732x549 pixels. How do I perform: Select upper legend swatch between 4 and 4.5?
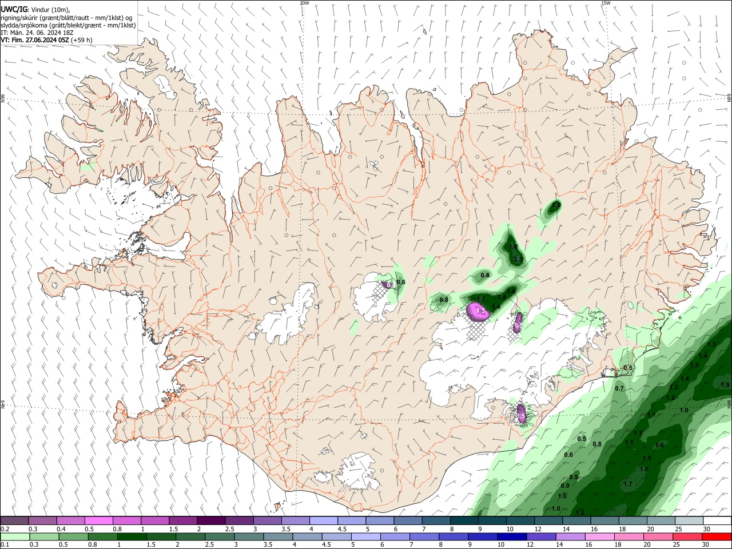point(323,521)
